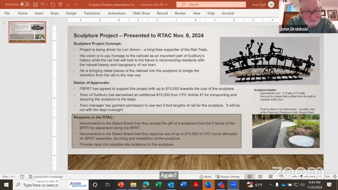Click the Status of Approvals heading
Image resolution: width=338 pixels, height=190 pixels.
point(92,83)
